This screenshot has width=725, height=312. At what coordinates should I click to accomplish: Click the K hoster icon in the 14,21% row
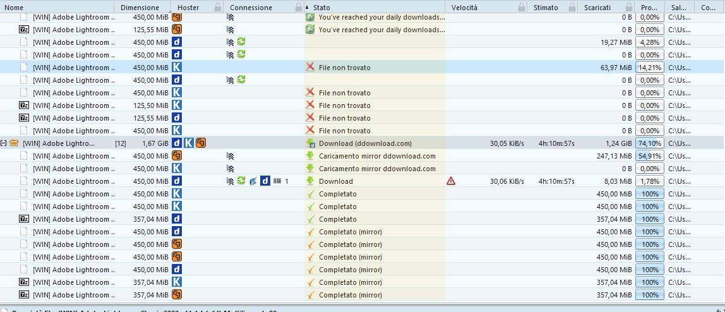pos(177,67)
